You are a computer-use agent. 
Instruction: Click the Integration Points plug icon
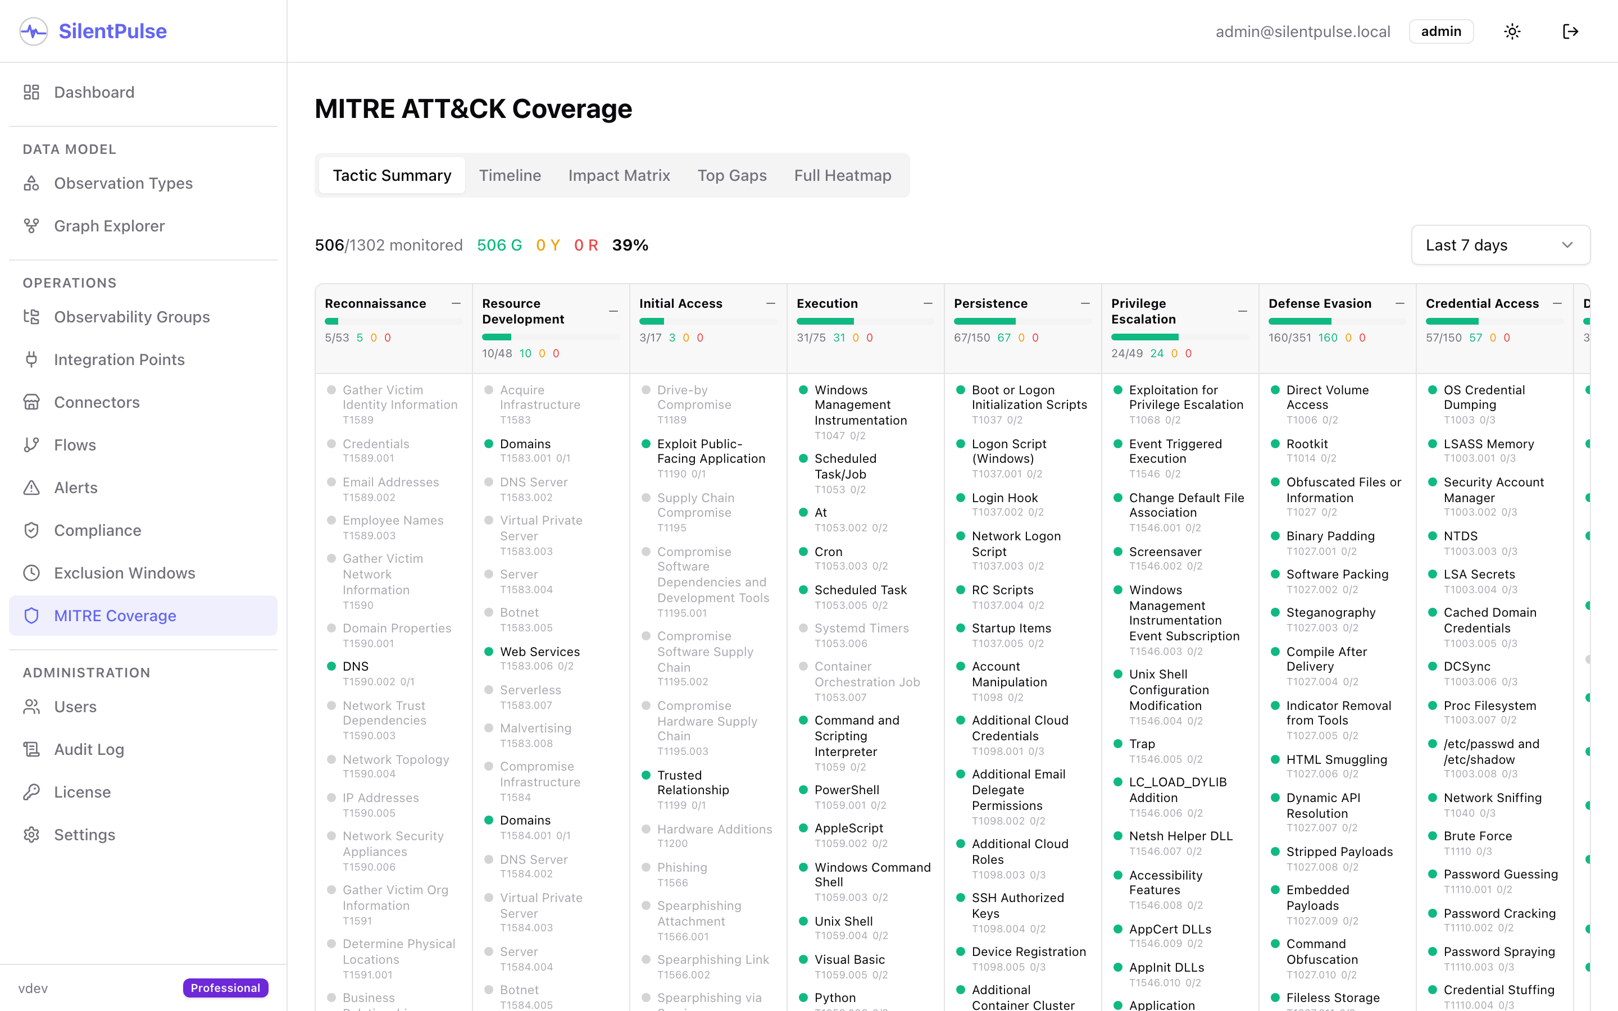coord(31,359)
